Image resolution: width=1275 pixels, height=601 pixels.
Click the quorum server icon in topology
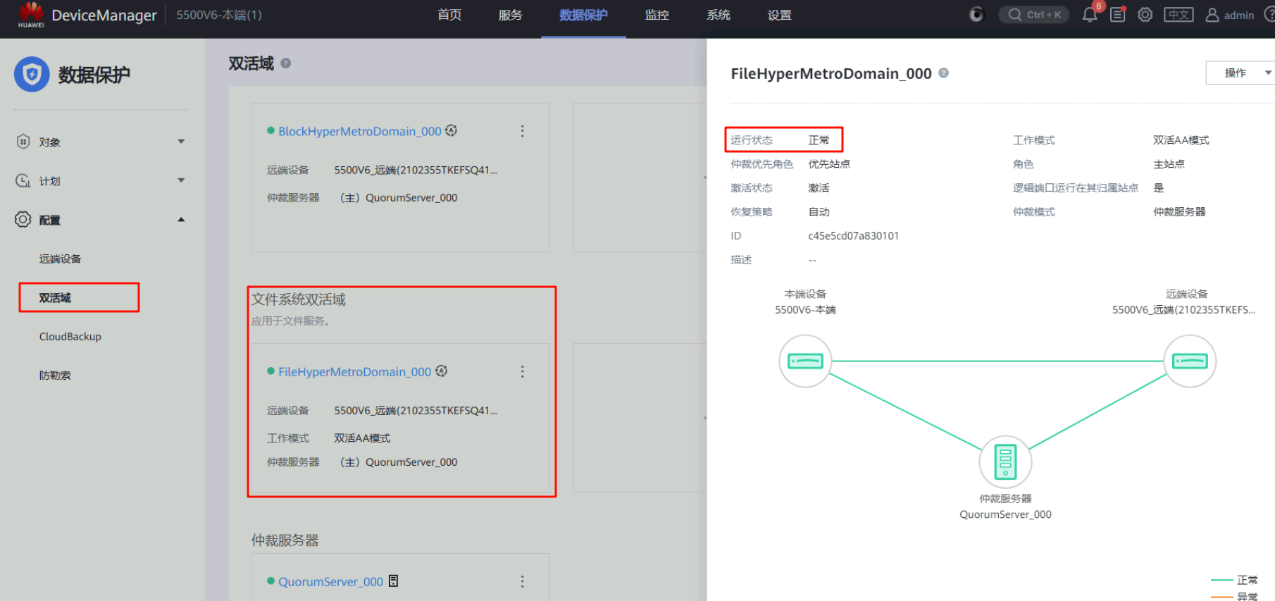[1005, 462]
